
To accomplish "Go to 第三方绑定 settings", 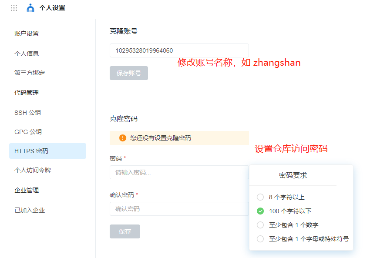I will coord(30,73).
